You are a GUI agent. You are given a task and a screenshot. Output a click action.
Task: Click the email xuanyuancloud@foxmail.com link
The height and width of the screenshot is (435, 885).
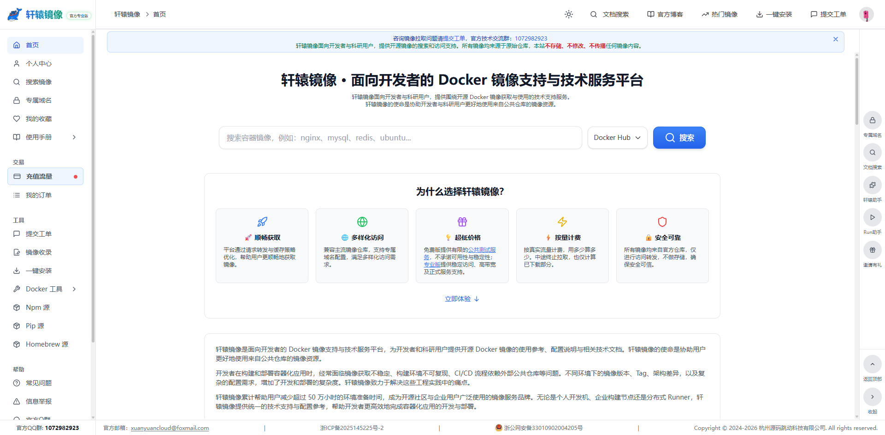tap(170, 428)
